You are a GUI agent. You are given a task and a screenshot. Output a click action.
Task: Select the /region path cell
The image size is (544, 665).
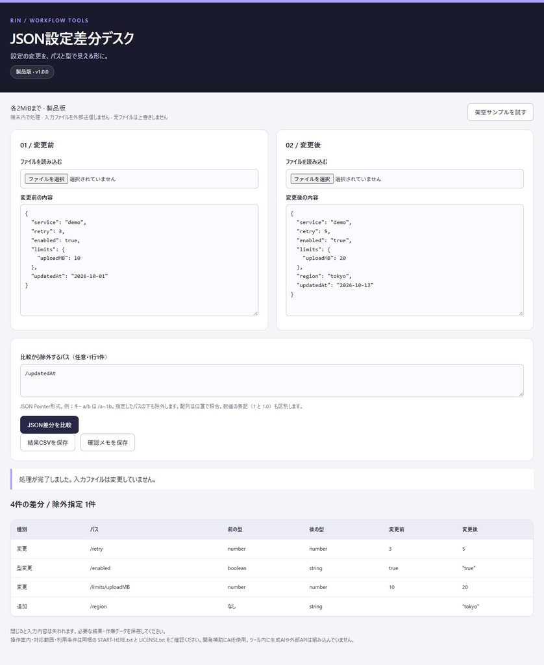99,607
